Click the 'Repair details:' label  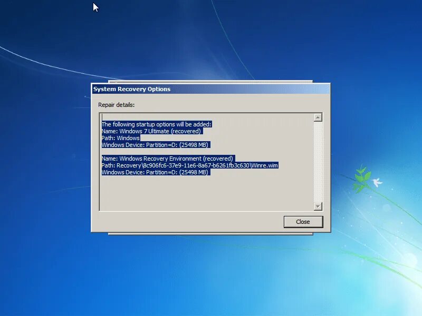pos(116,105)
